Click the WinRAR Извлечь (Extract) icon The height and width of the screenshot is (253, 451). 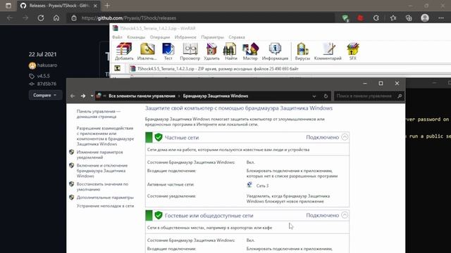[147, 51]
